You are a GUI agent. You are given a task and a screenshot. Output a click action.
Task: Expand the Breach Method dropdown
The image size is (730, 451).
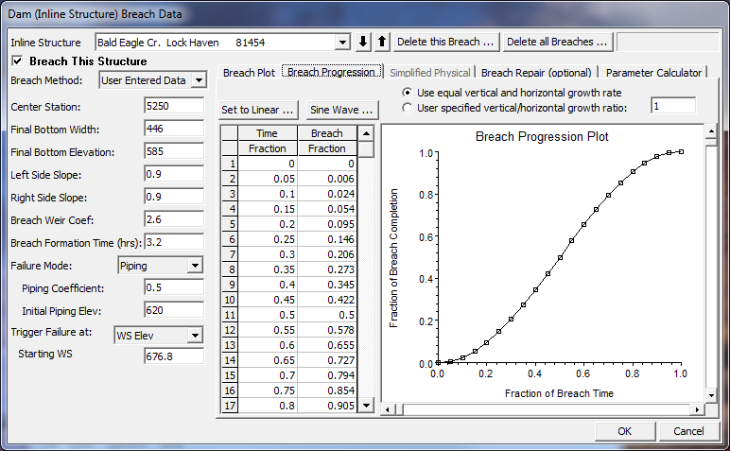pyautogui.click(x=198, y=81)
